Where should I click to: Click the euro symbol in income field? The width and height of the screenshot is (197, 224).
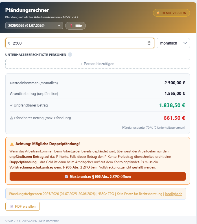(9, 43)
